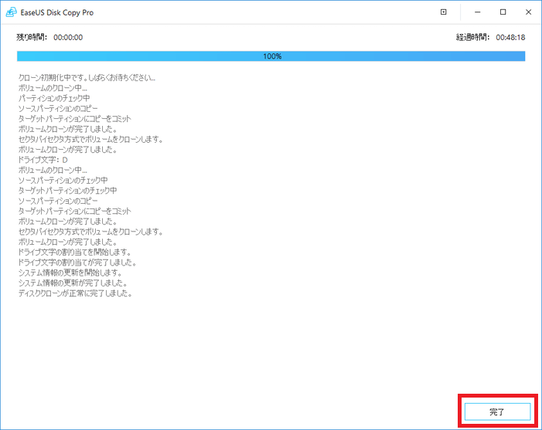Select the first log line クローン初期化中です
This screenshot has height=430, width=542.
[x=87, y=78]
